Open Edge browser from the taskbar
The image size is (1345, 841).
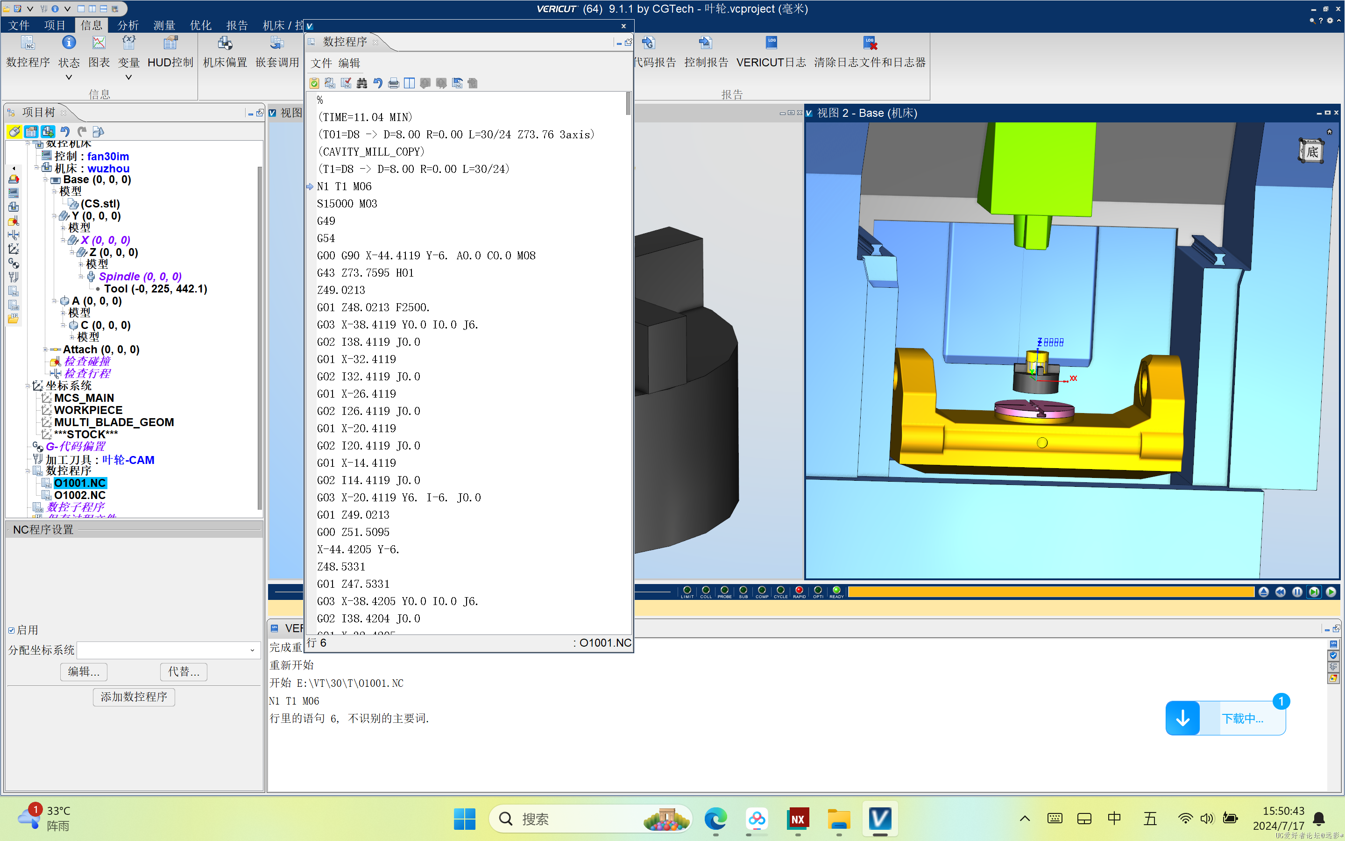(716, 819)
